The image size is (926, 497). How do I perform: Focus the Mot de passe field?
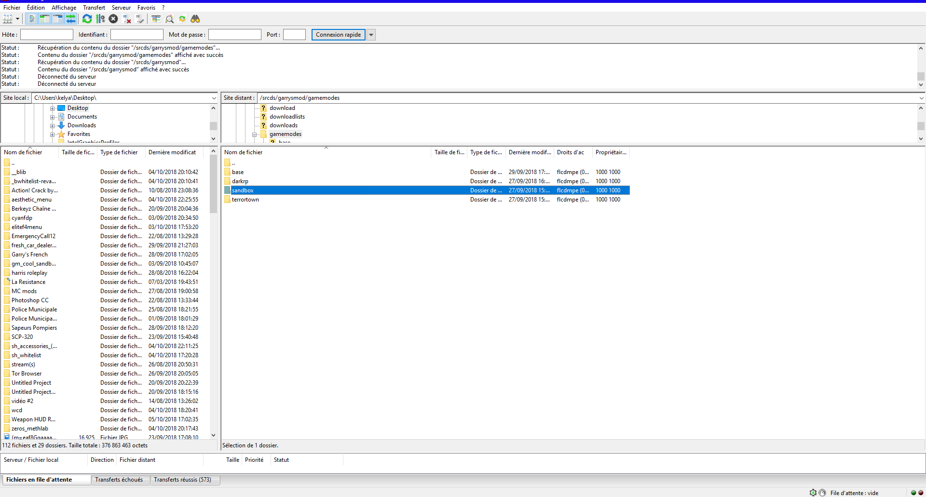[x=234, y=35]
